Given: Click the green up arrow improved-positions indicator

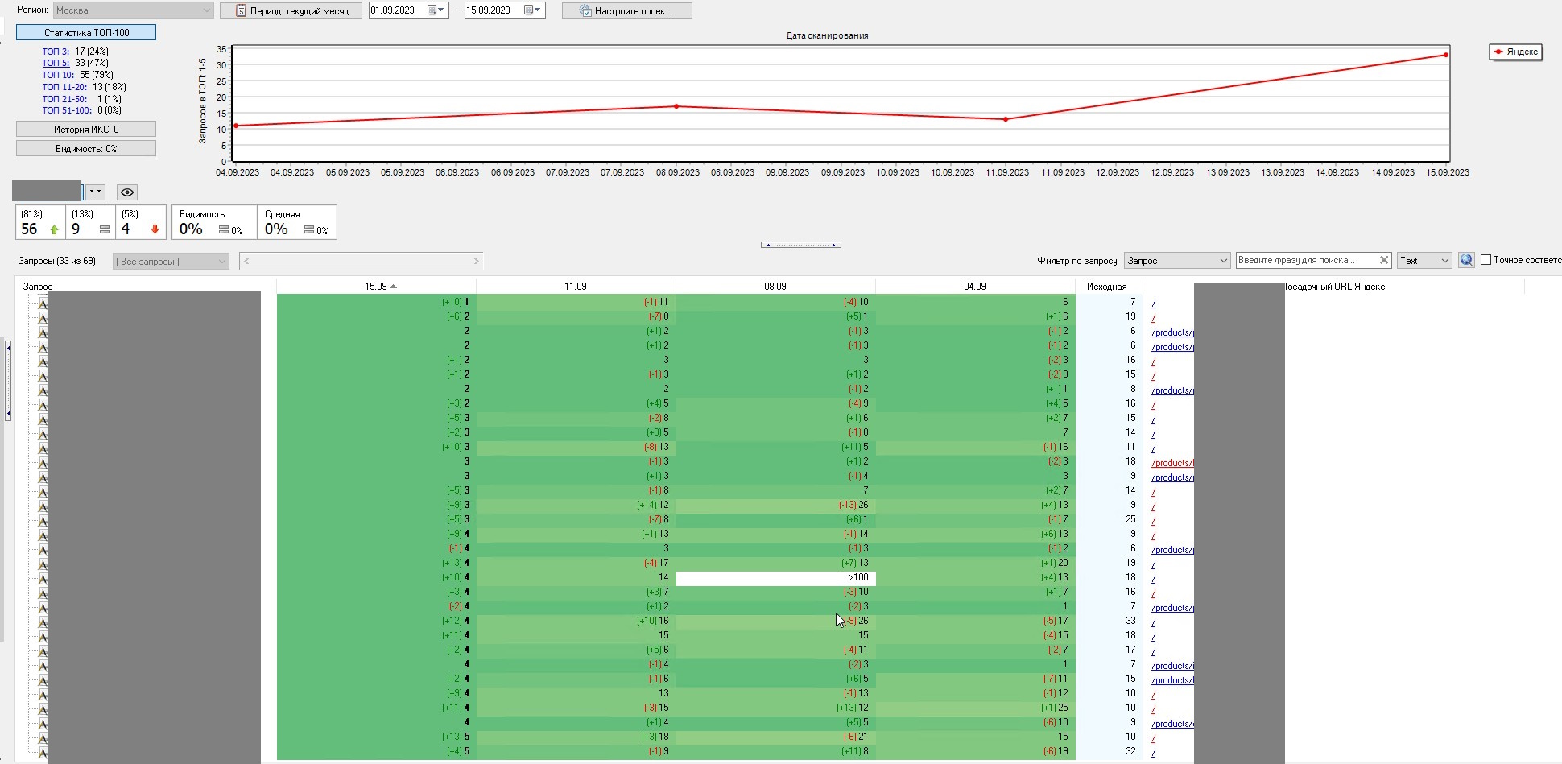Looking at the screenshot, I should point(54,229).
